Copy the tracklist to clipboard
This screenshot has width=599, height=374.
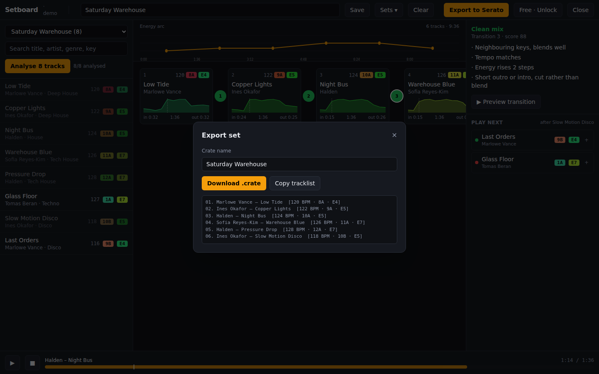tap(295, 183)
